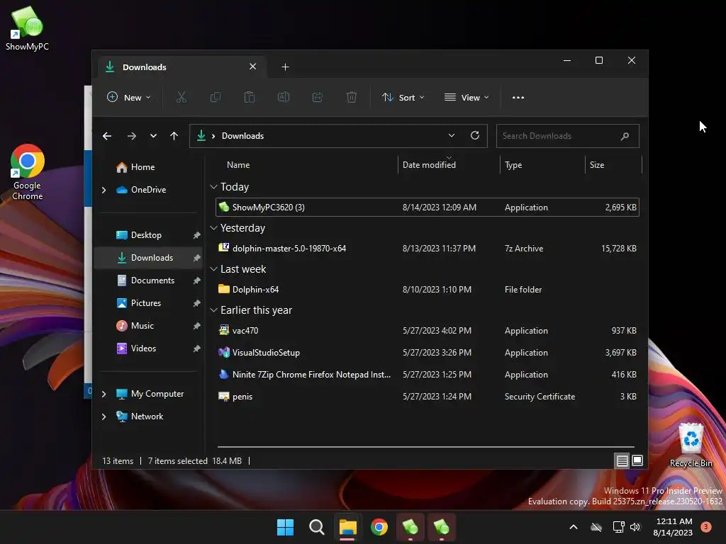Screen dimensions: 726x544
Task: Click File Explorer in the taskbar
Action: (347, 527)
